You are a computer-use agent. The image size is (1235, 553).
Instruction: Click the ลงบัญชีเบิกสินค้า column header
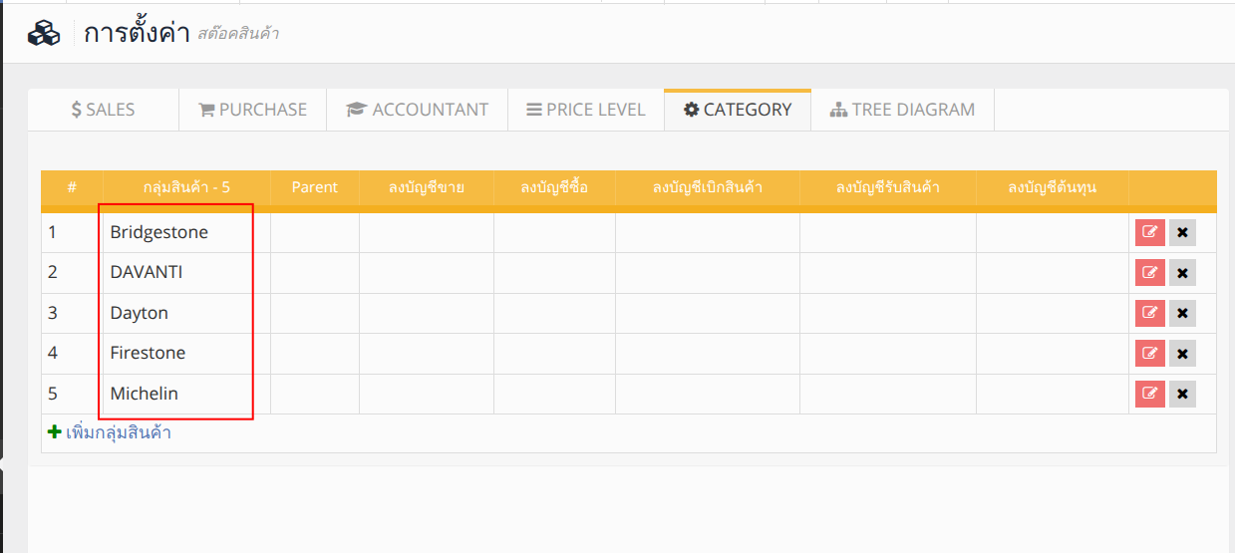(708, 187)
